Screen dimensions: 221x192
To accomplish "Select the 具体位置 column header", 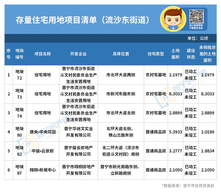I will (121, 54).
